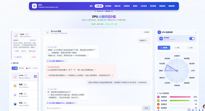The height and width of the screenshot is (111, 205).
Task: Click the 中 input method indicator
Action: pos(193,110)
